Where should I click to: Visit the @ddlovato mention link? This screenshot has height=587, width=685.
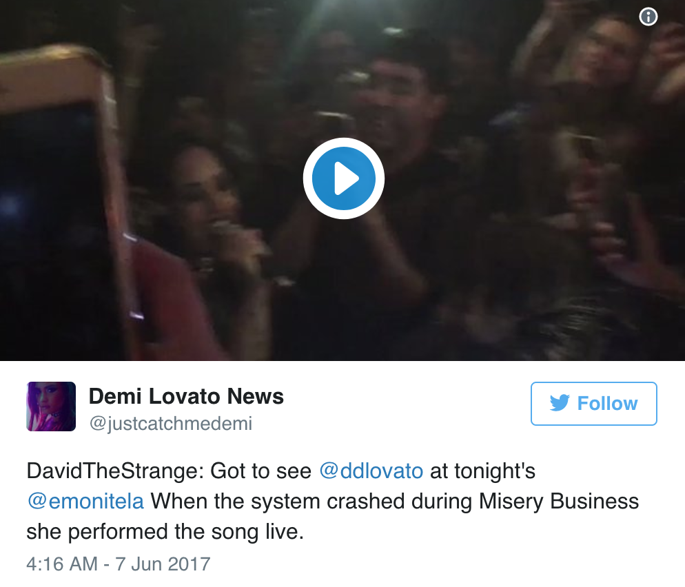click(371, 472)
